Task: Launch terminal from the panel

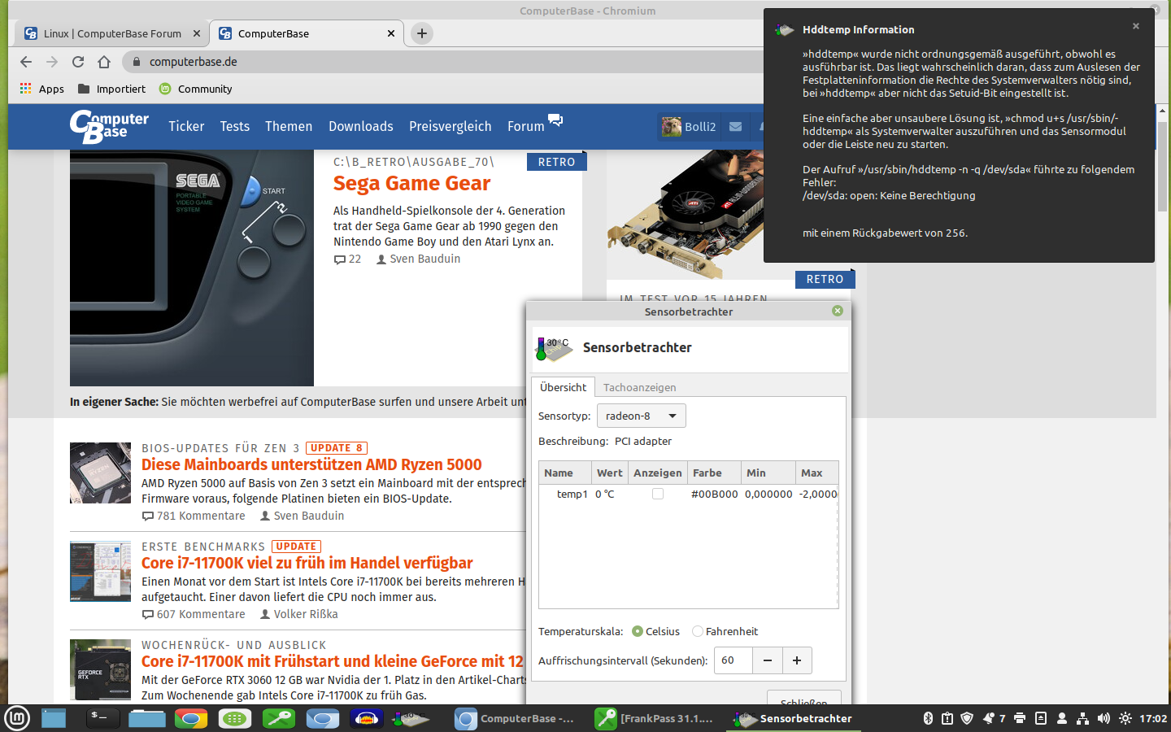Action: coord(103,718)
